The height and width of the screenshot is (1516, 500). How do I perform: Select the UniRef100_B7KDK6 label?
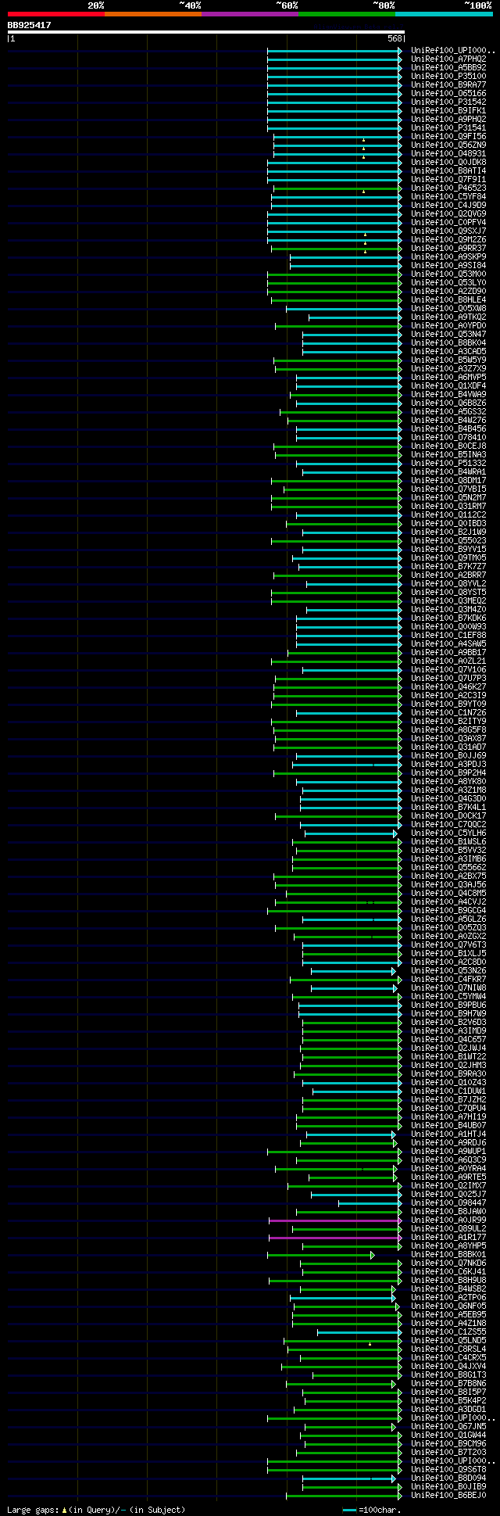448,618
